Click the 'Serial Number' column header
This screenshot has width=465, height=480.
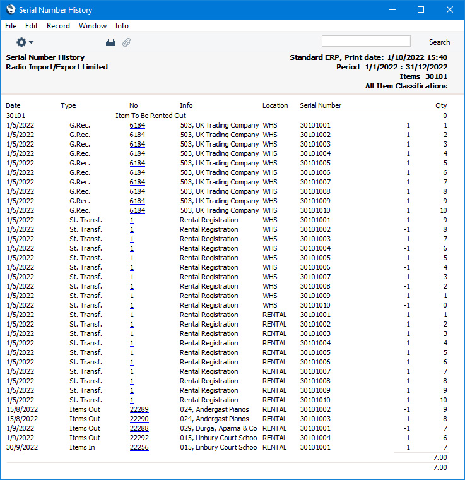click(321, 105)
